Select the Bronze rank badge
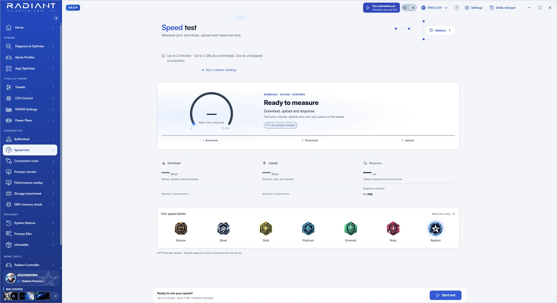 click(181, 229)
